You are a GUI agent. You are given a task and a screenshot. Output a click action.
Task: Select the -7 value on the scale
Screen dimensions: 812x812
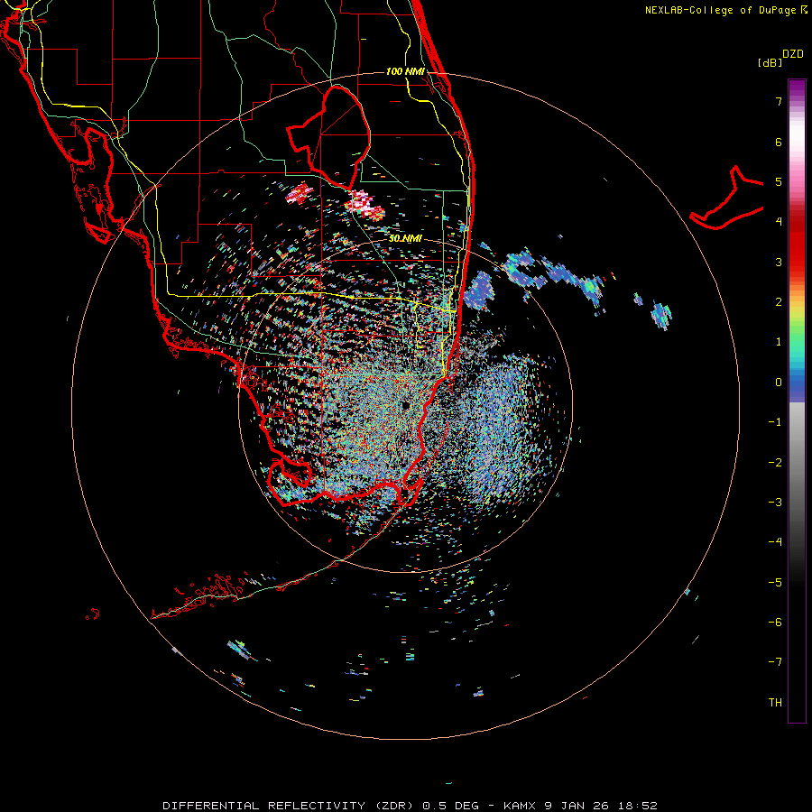[775, 662]
